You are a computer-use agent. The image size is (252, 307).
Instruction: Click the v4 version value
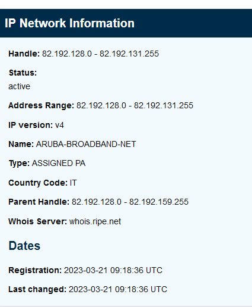pos(59,126)
